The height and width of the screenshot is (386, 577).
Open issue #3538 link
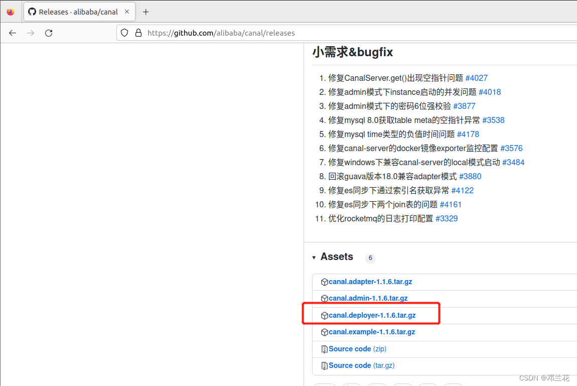(494, 120)
